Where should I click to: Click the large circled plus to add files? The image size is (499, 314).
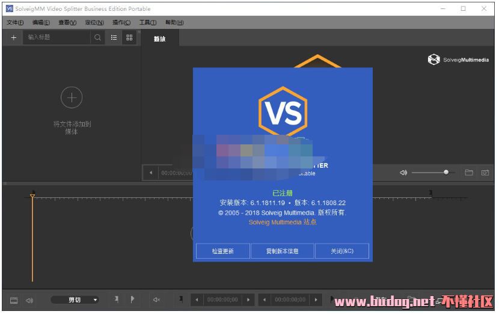tap(72, 97)
